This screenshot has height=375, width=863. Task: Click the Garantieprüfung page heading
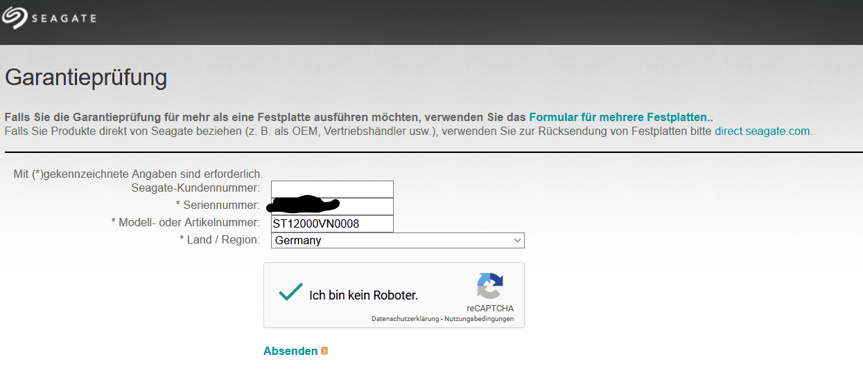tap(86, 78)
